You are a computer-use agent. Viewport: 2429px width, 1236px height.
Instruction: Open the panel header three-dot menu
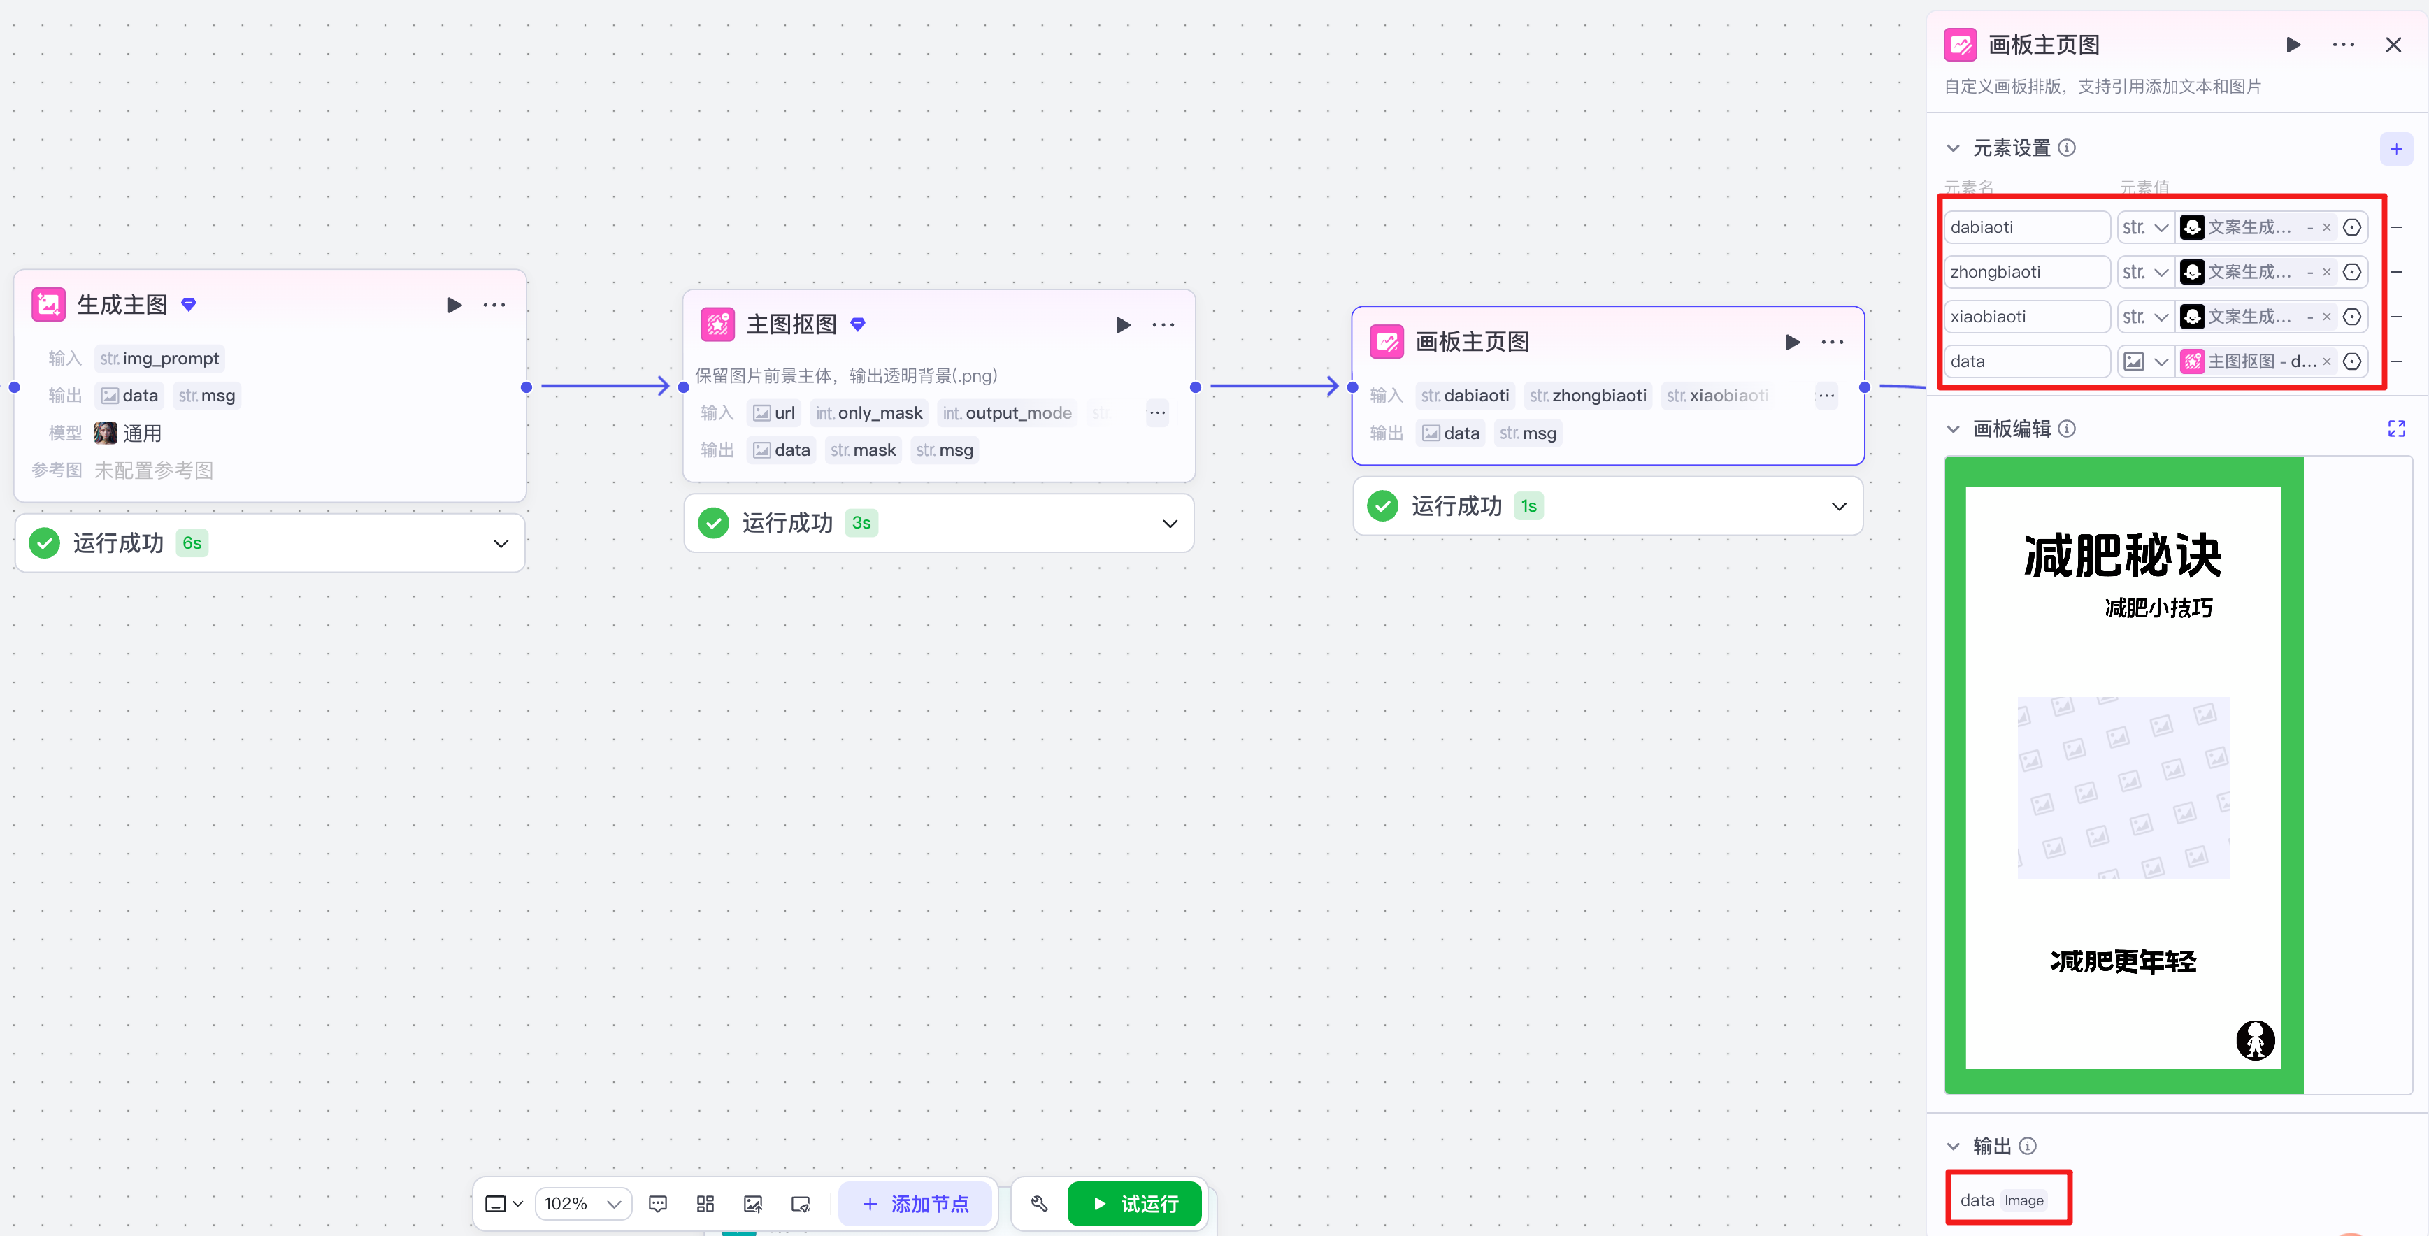2342,45
